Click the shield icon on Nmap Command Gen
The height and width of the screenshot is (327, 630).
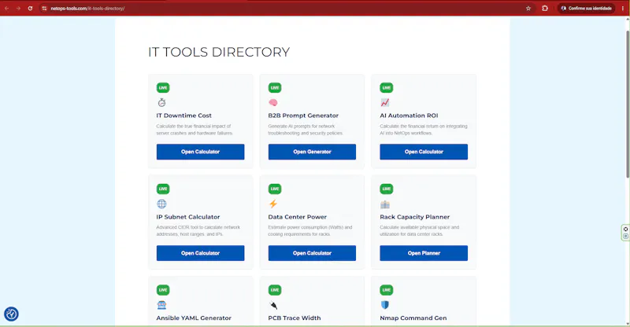pyautogui.click(x=385, y=305)
